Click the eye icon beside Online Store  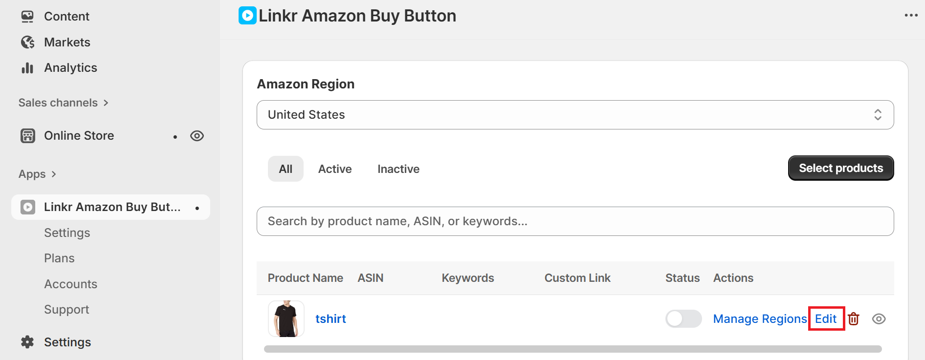[197, 136]
